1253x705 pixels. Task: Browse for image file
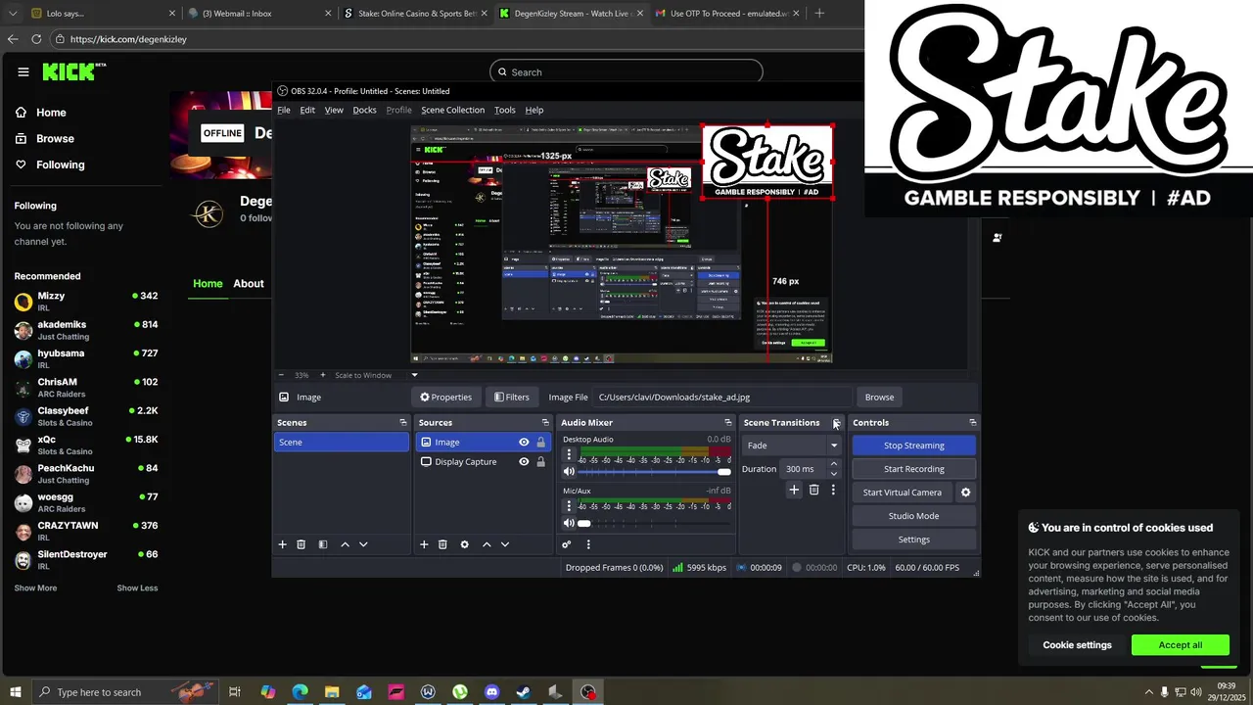[x=879, y=397]
